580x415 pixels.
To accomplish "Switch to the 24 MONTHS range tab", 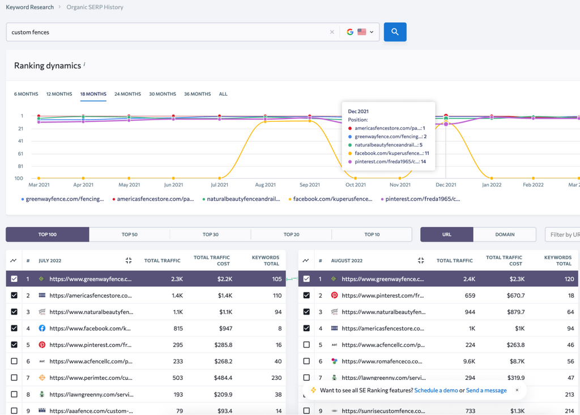I will point(127,94).
